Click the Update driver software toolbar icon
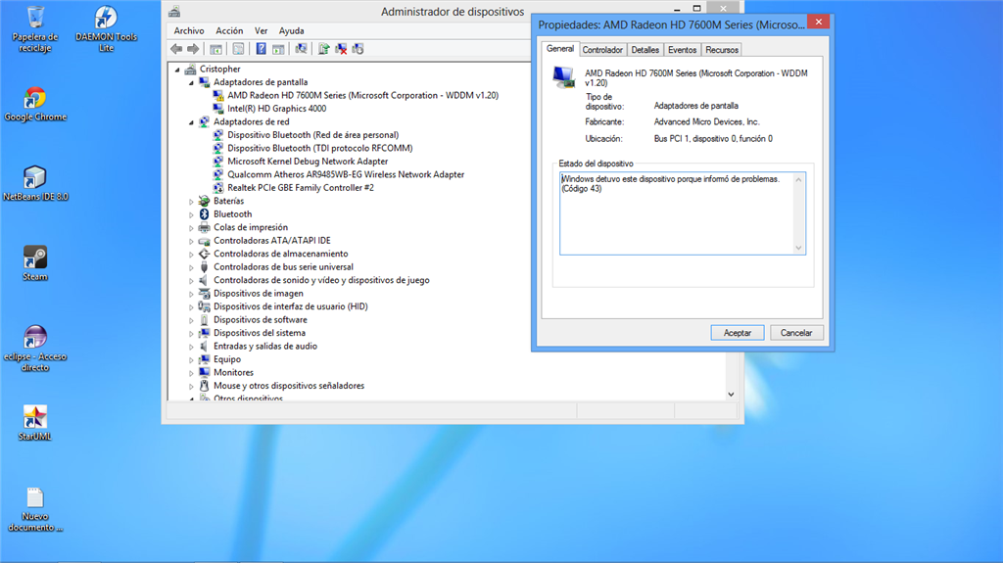 click(x=323, y=49)
